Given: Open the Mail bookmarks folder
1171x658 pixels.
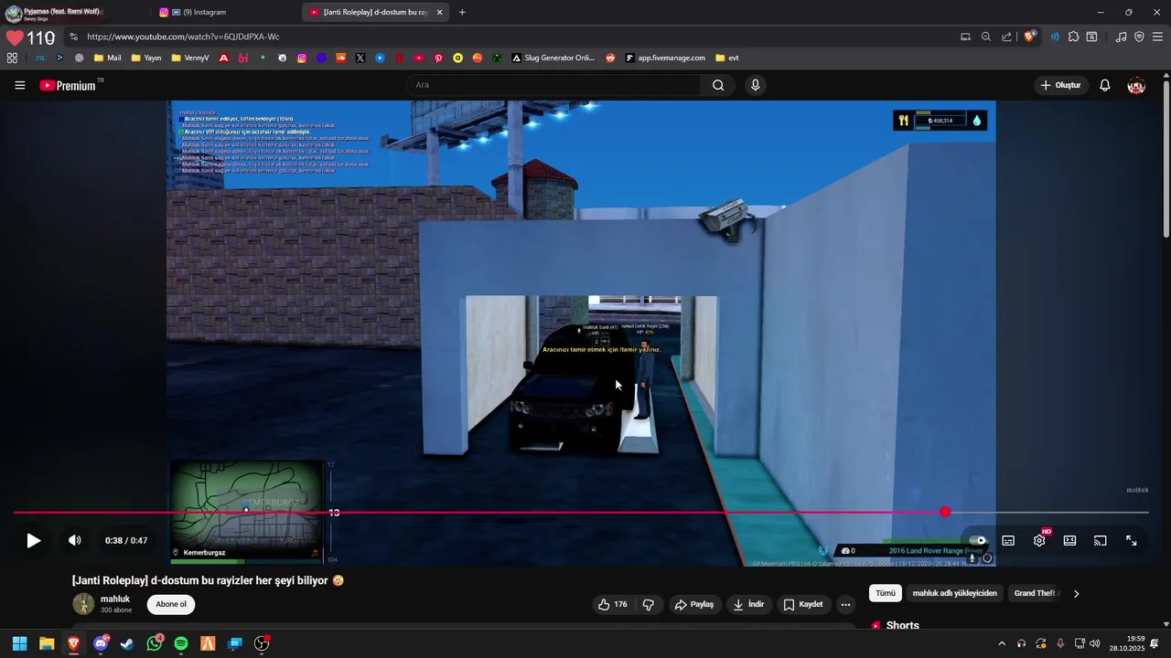Looking at the screenshot, I should 107,58.
